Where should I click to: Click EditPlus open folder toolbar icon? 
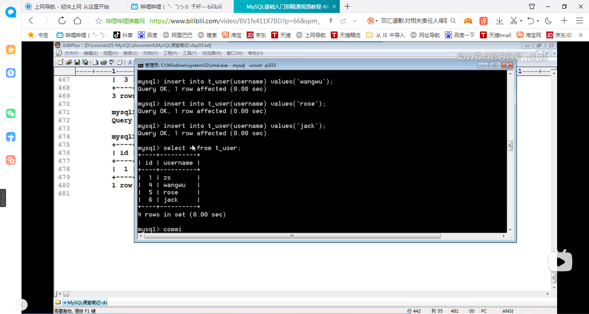tap(69, 62)
